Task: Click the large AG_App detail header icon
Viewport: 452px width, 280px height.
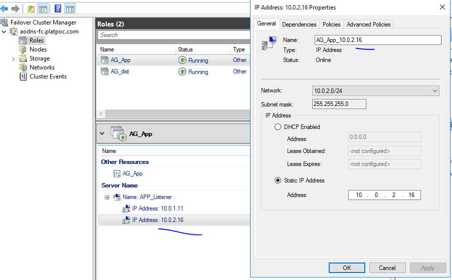Action: (x=119, y=133)
